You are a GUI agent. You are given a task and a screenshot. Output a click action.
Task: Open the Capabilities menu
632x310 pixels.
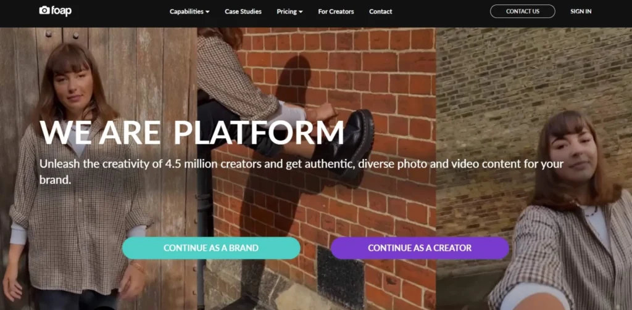(x=186, y=12)
